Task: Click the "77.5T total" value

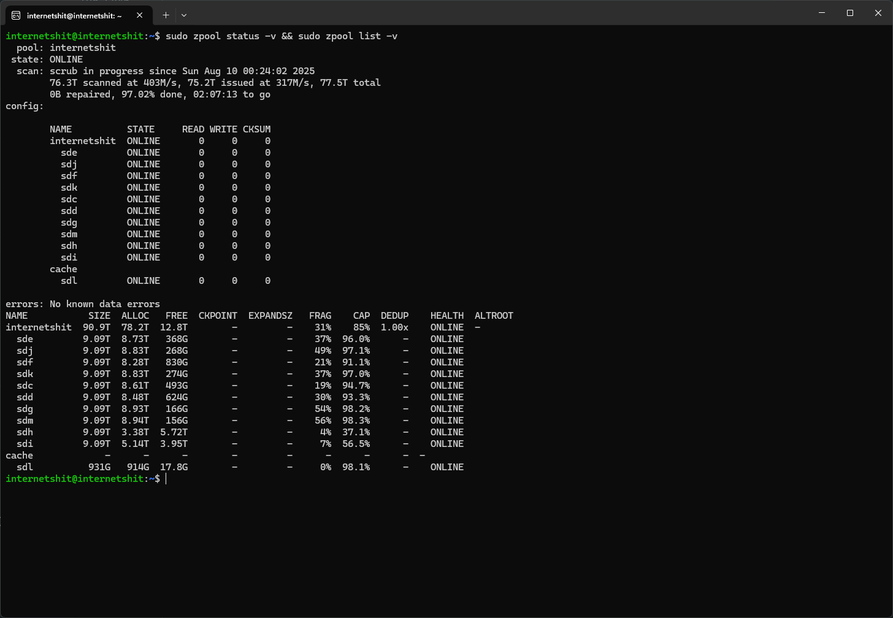Action: coord(350,83)
